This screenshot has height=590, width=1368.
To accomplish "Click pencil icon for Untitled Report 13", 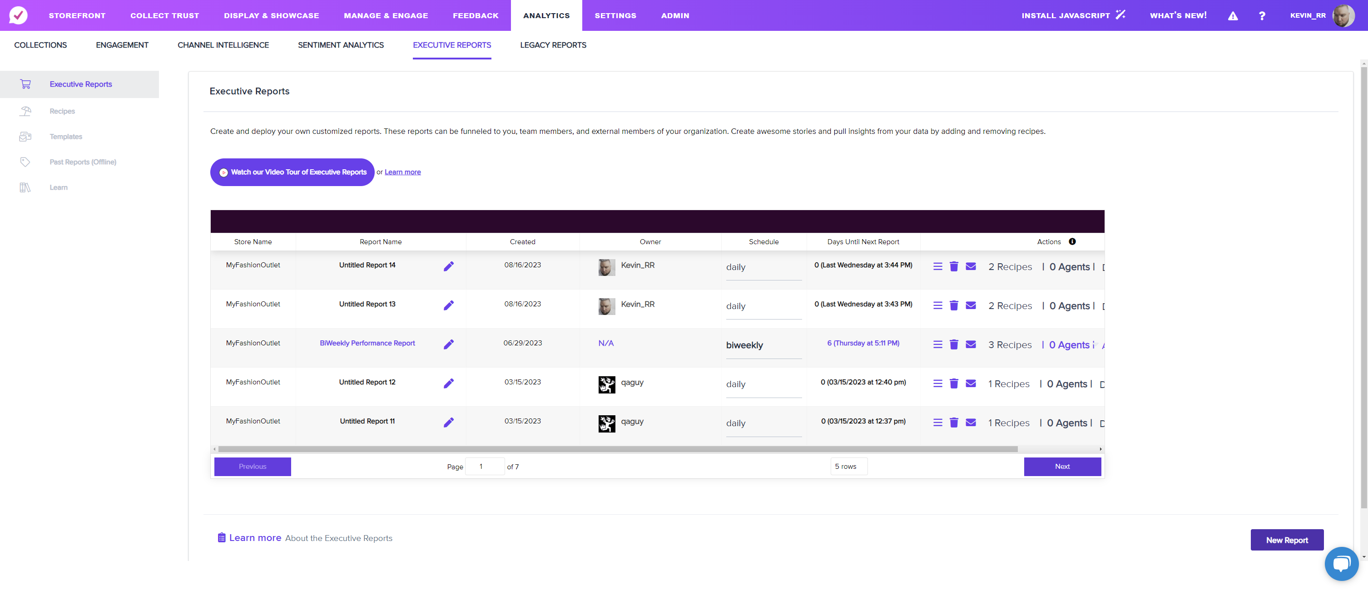I will pos(449,305).
